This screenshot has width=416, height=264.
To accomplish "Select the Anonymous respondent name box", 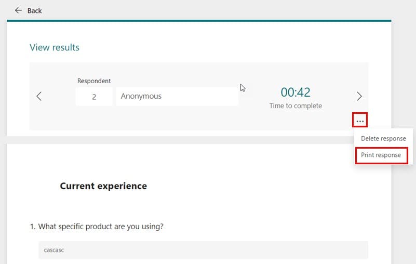I will pyautogui.click(x=177, y=97).
